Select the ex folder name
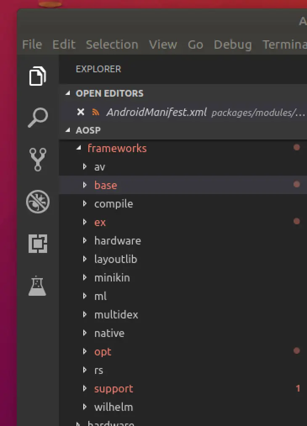The width and height of the screenshot is (307, 426). (100, 223)
